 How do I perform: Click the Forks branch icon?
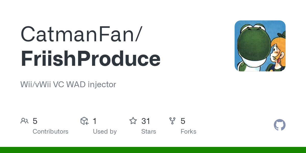click(172, 121)
